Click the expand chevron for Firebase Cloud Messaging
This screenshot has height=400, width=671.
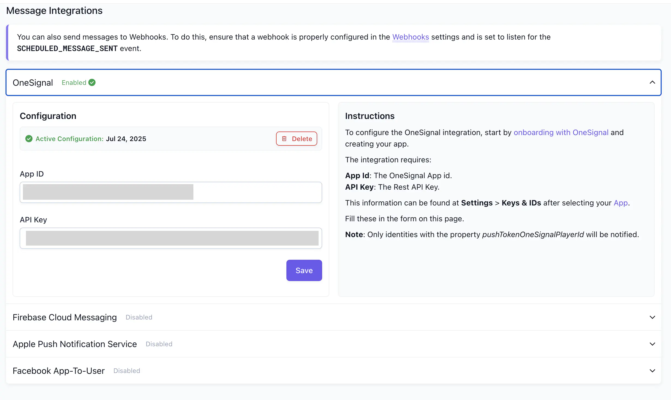652,317
